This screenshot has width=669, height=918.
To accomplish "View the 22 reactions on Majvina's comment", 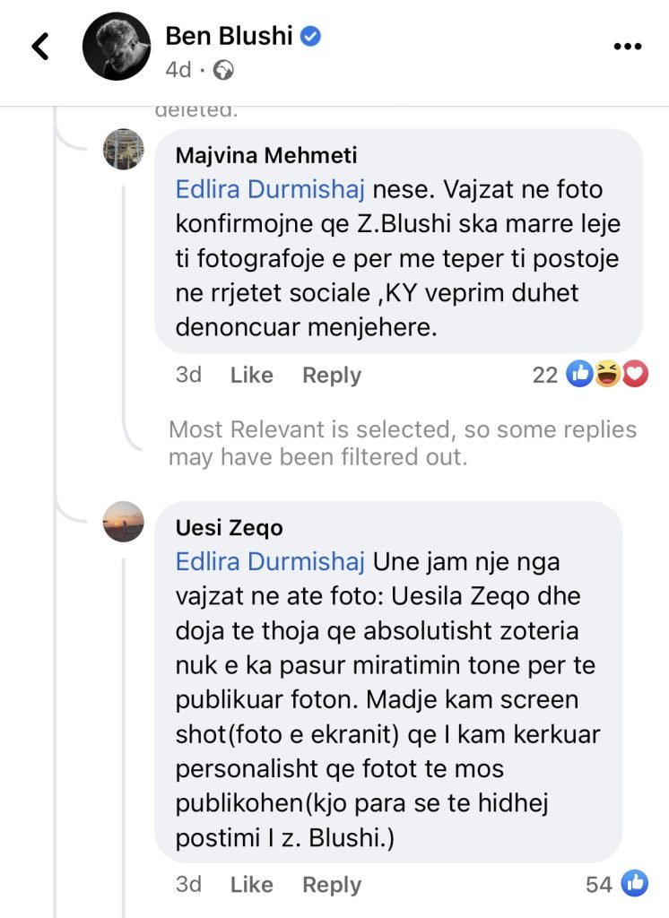I will coord(545,375).
